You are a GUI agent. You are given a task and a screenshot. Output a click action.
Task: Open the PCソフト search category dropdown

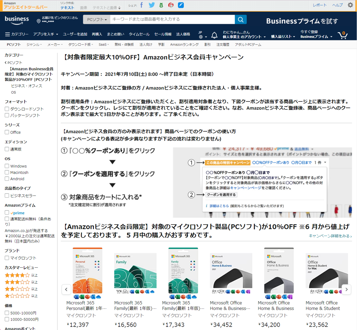(x=97, y=19)
